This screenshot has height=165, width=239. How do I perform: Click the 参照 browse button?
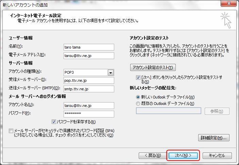[x=217, y=111]
